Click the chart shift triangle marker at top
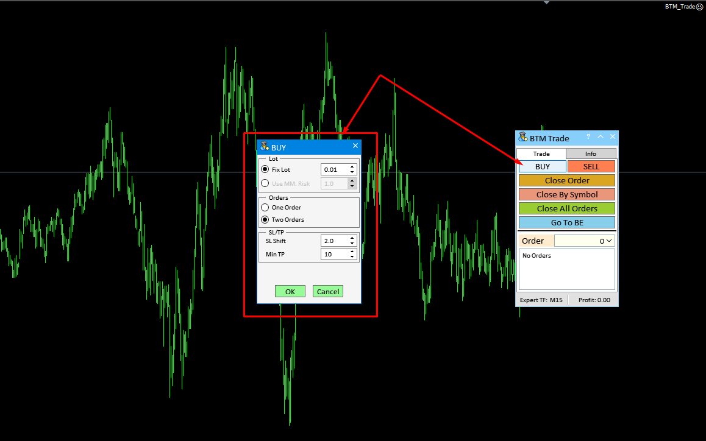The height and width of the screenshot is (441, 706). coord(547,2)
